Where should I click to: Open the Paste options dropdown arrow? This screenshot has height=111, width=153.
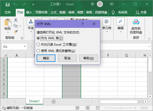[x=8, y=32]
